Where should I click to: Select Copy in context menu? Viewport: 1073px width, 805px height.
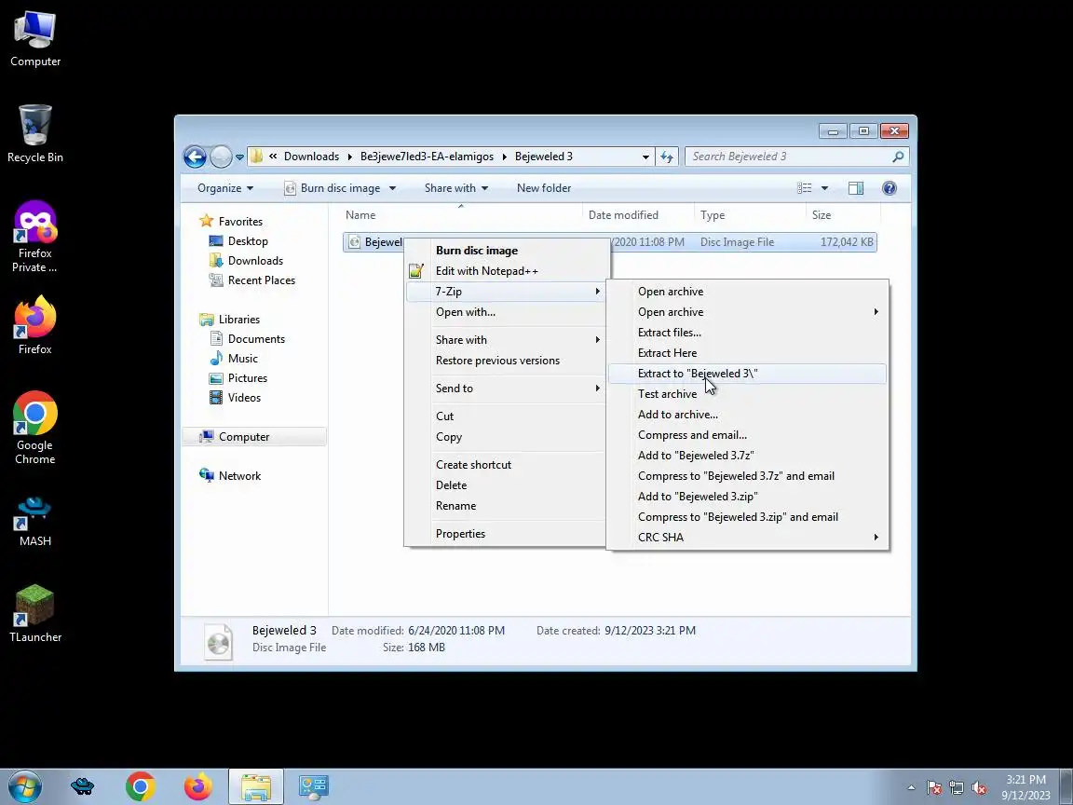[x=505, y=437]
